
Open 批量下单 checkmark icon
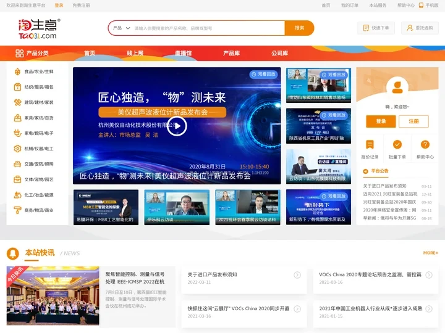pos(397,144)
